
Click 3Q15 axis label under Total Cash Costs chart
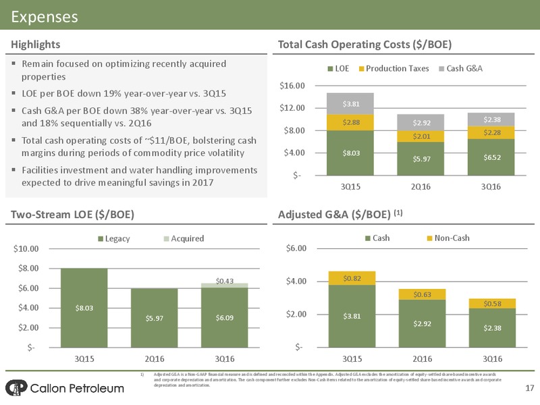pos(350,187)
